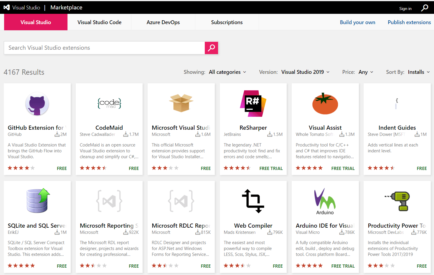
Task: Open the Arduino logo icon
Action: click(325, 201)
